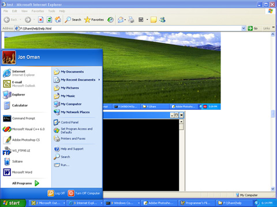
Task: Expand the Links toolbar chevron
Action: pos(274,28)
